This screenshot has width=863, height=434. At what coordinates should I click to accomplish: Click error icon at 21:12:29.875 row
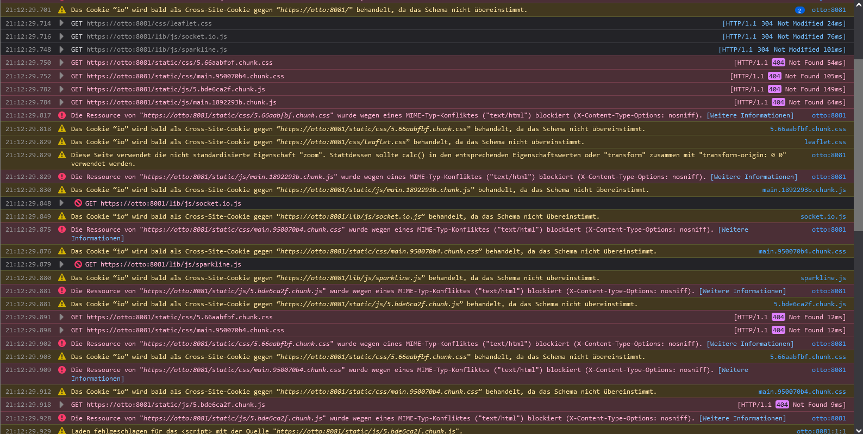coord(62,230)
